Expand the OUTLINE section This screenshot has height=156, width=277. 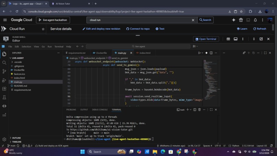[15, 138]
